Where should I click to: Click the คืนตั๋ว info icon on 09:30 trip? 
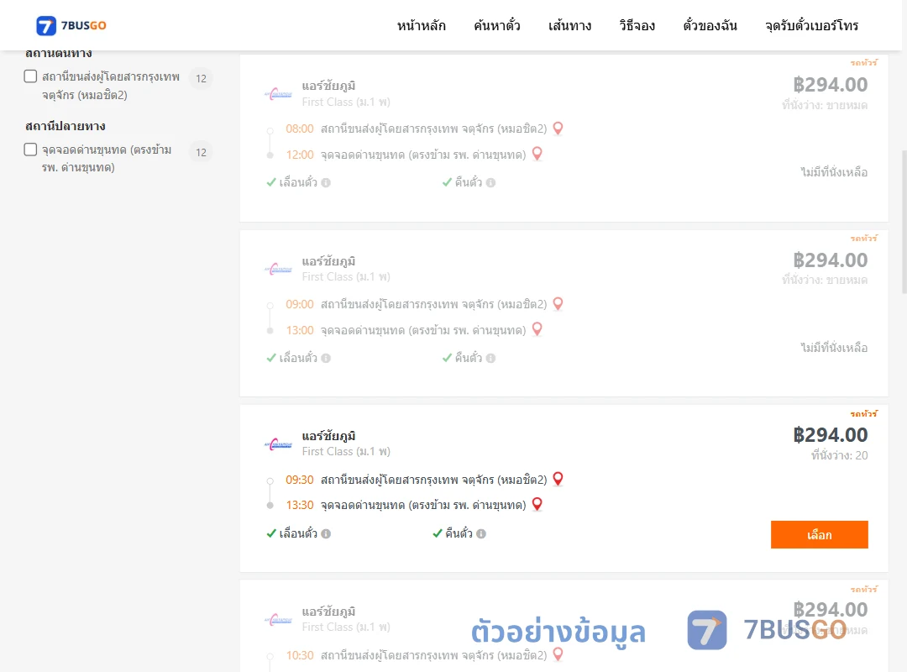[x=480, y=533]
